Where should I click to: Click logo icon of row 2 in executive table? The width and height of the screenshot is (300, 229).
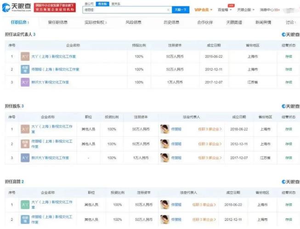pyautogui.click(x=25, y=219)
